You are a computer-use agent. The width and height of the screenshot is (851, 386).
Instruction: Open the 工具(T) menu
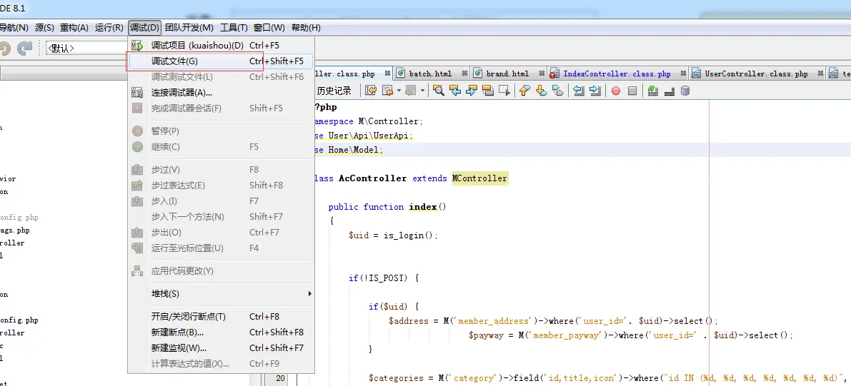click(234, 28)
